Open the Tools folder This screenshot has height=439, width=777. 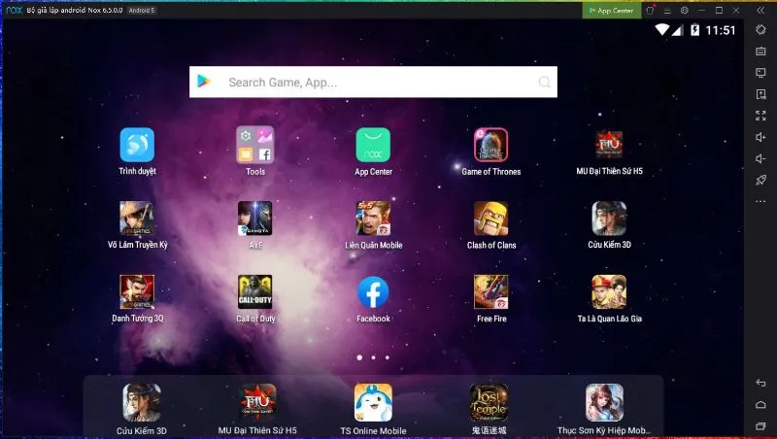(254, 146)
